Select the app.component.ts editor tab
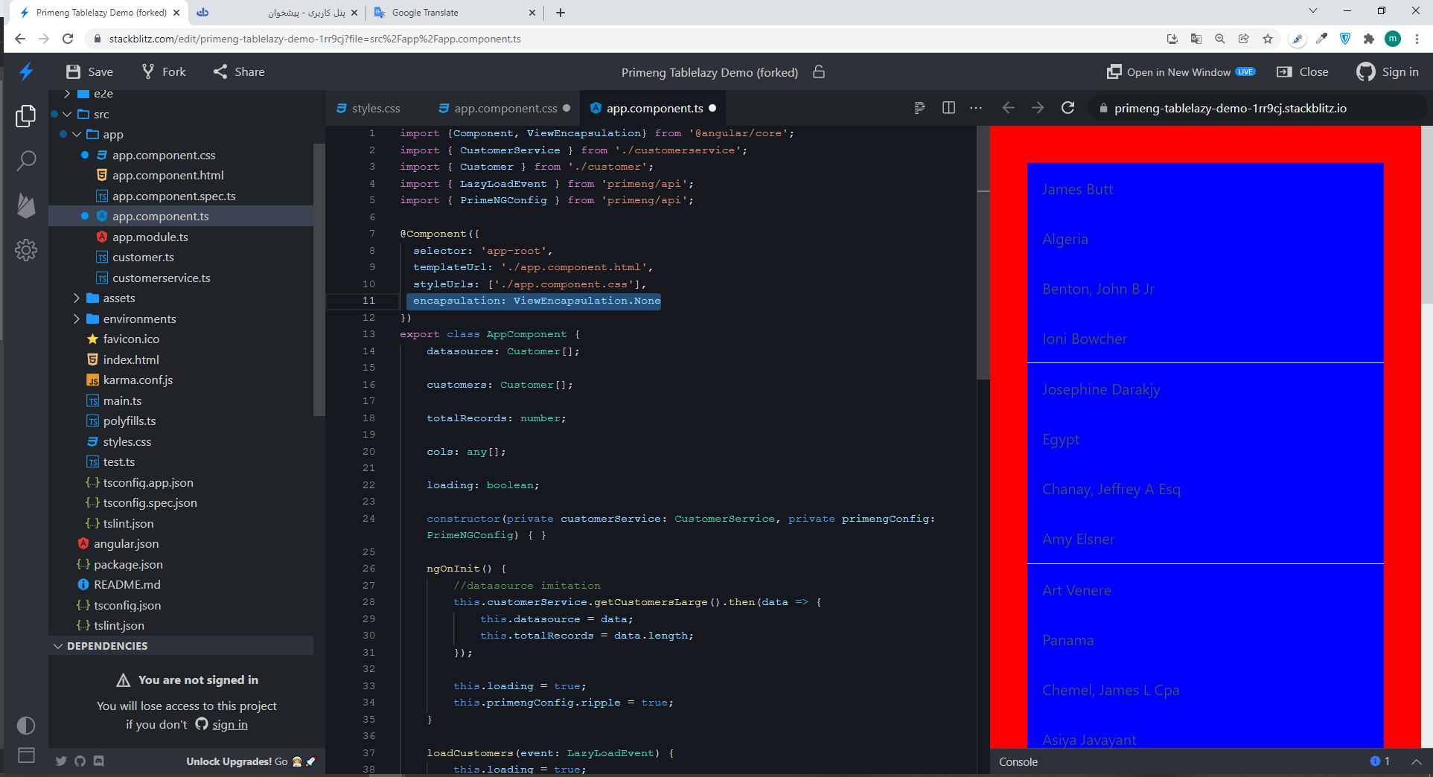Image resolution: width=1433 pixels, height=777 pixels. tap(654, 108)
